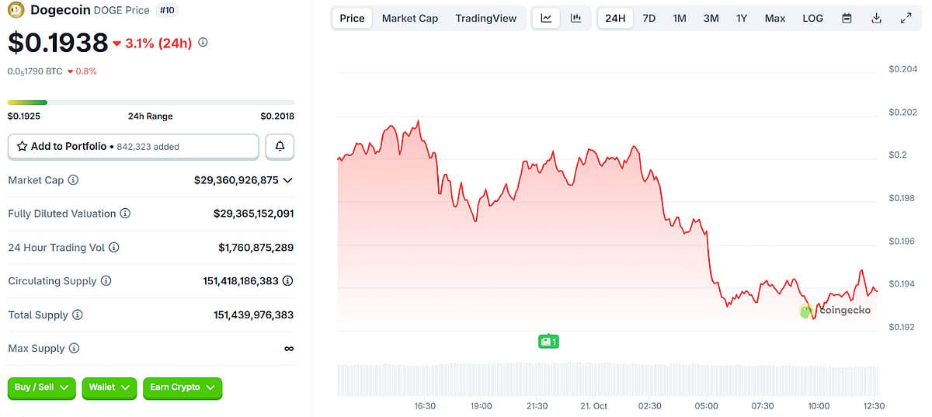Click the Market Cap info icon
Image resolution: width=932 pixels, height=417 pixels.
point(73,180)
